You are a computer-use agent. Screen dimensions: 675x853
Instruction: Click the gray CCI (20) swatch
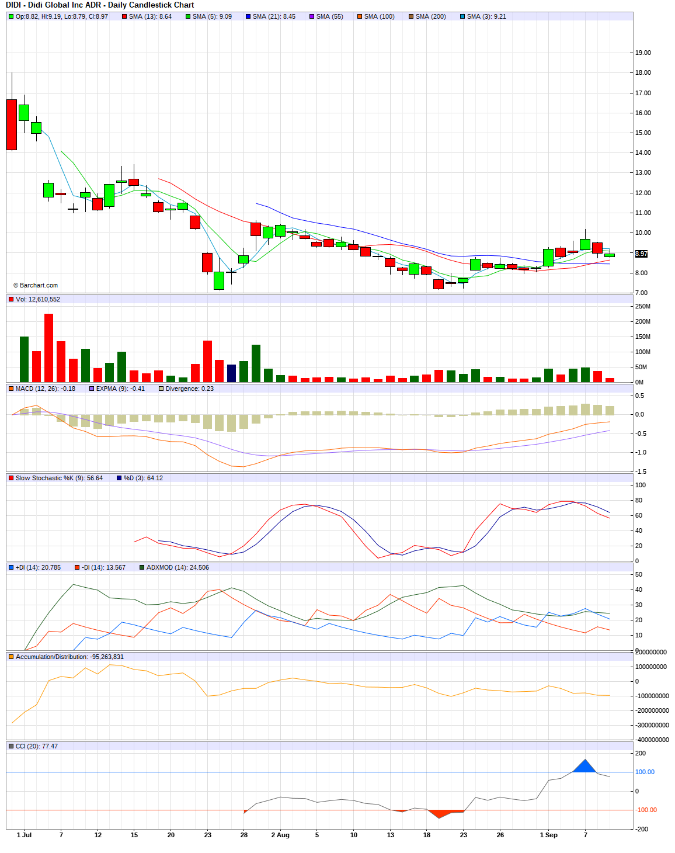point(11,746)
